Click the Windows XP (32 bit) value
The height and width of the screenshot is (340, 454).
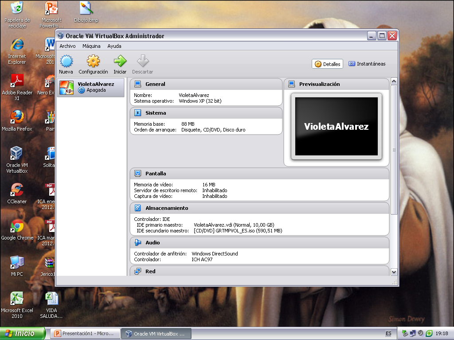point(200,101)
